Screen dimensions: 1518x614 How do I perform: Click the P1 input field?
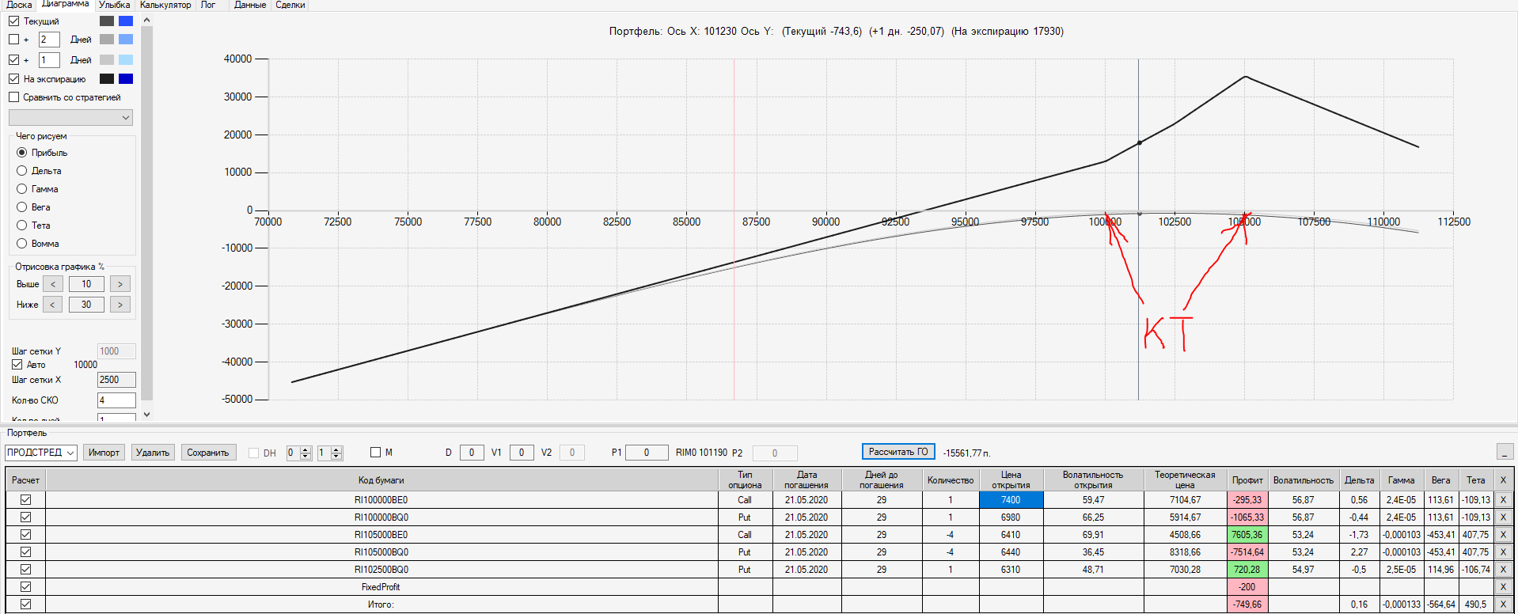coord(647,453)
